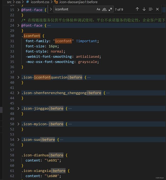Go to next search match

[x=144, y=9]
